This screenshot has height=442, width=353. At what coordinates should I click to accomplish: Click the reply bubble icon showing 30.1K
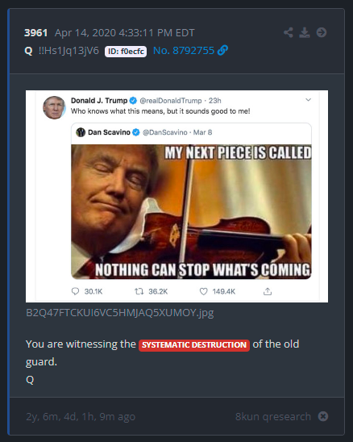tap(75, 291)
